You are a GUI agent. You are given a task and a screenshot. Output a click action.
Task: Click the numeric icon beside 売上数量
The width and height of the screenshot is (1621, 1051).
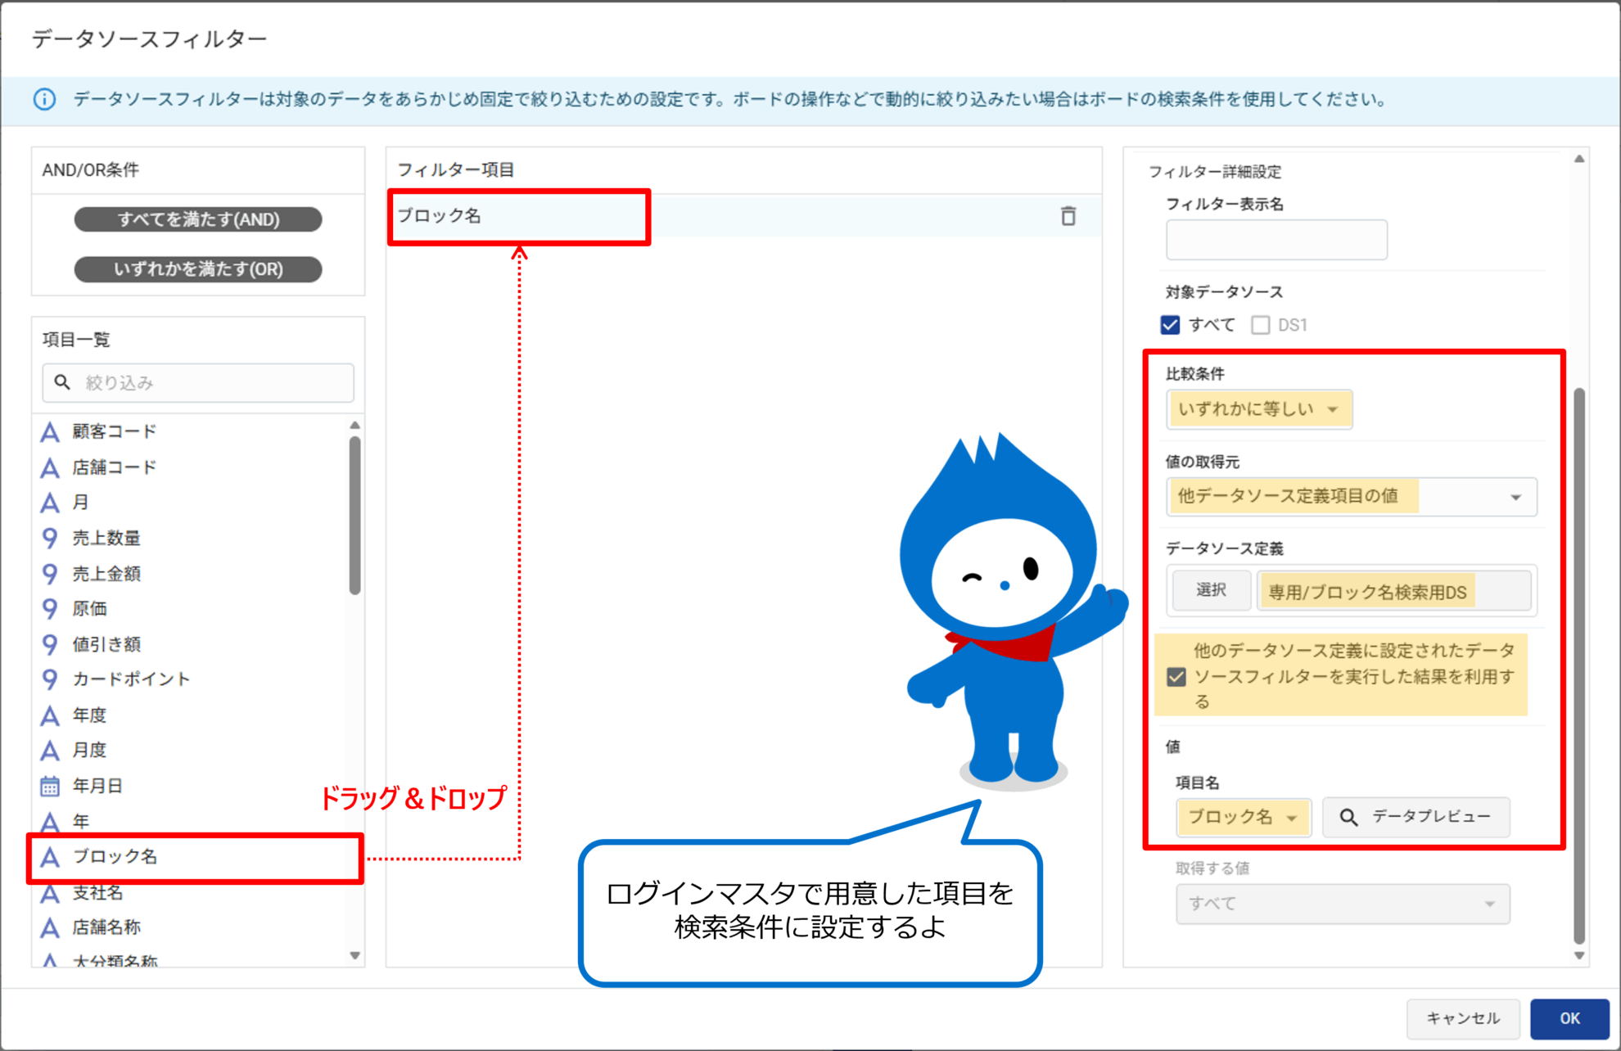click(x=50, y=538)
